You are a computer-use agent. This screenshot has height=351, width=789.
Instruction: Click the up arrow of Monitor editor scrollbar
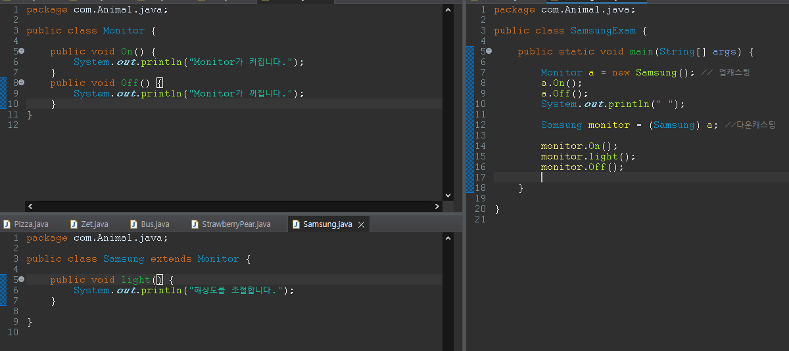tap(448, 10)
